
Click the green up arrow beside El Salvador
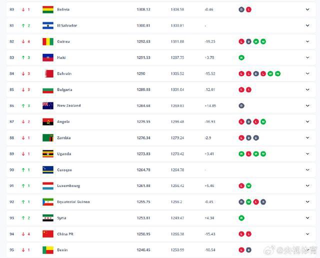click(x=23, y=25)
